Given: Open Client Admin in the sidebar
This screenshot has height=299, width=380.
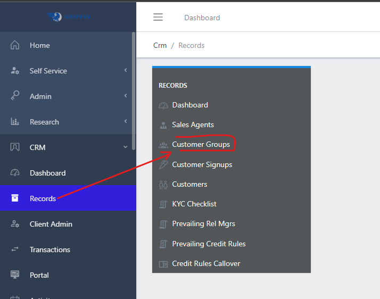Looking at the screenshot, I should (51, 224).
